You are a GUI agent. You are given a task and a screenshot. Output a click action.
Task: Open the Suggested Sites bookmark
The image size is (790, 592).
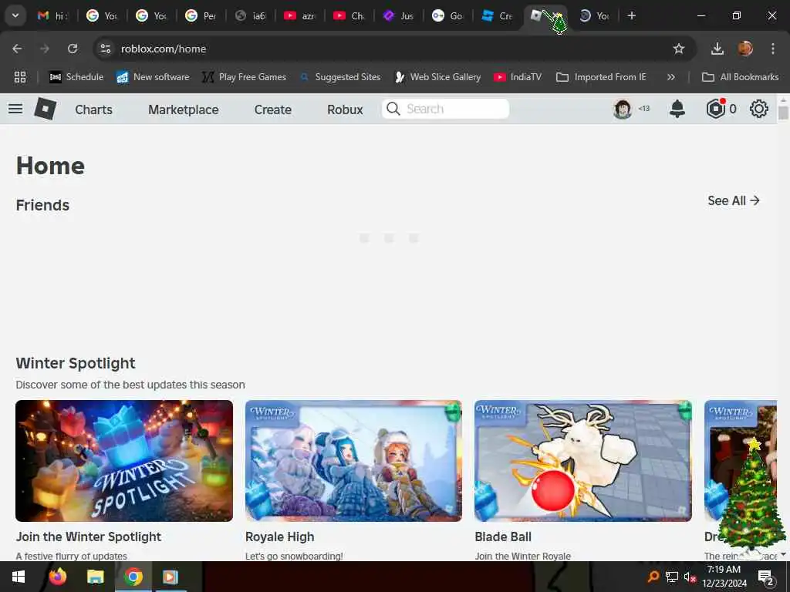click(x=340, y=77)
